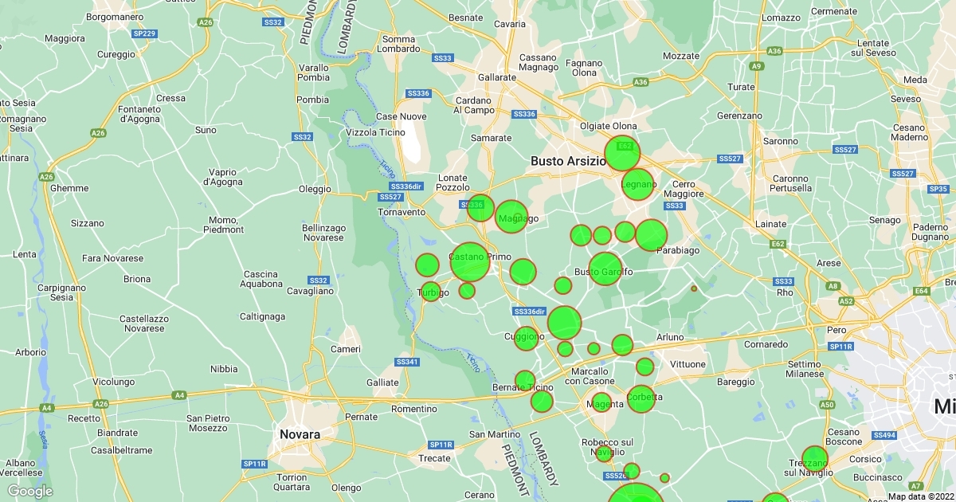This screenshot has height=502, width=956.
Task: Select the Busto Garolfo green marker
Action: click(x=605, y=269)
